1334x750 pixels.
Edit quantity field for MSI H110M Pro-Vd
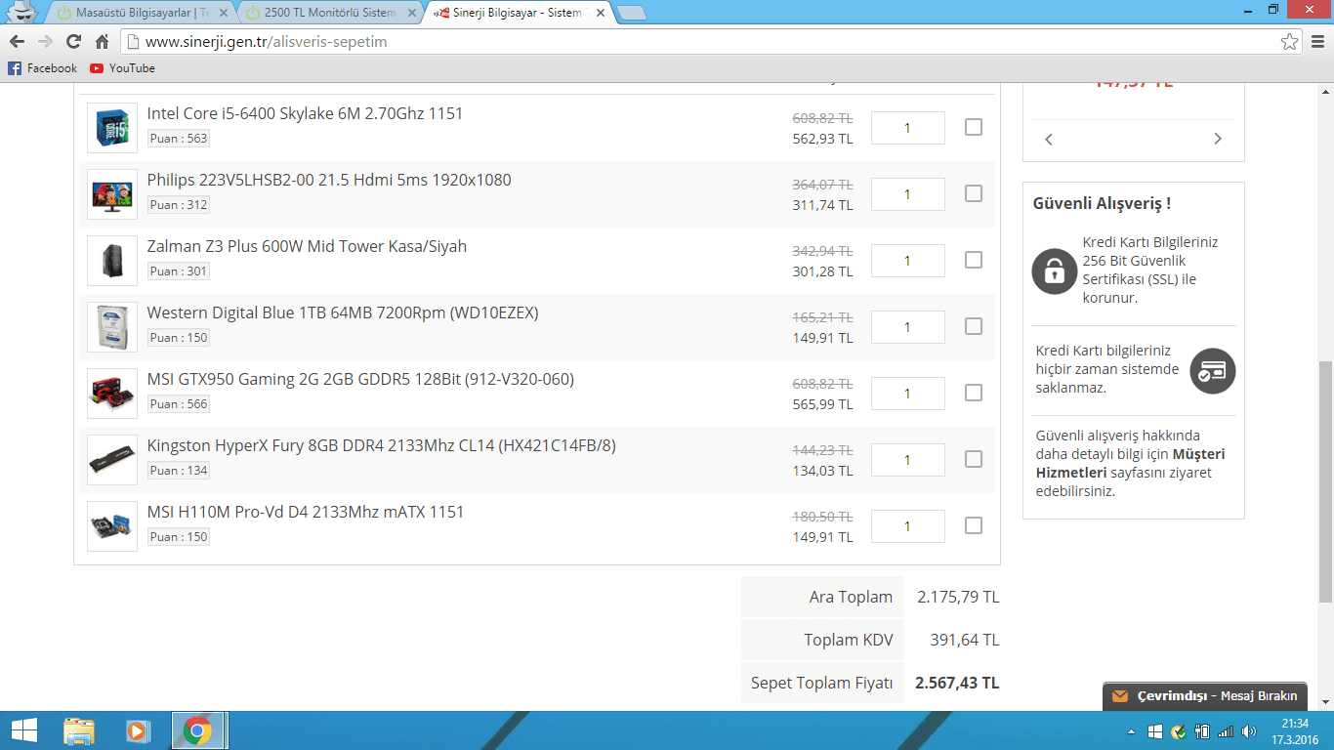tap(907, 526)
